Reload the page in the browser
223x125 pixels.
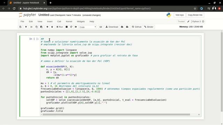pyautogui.click(x=14, y=8)
